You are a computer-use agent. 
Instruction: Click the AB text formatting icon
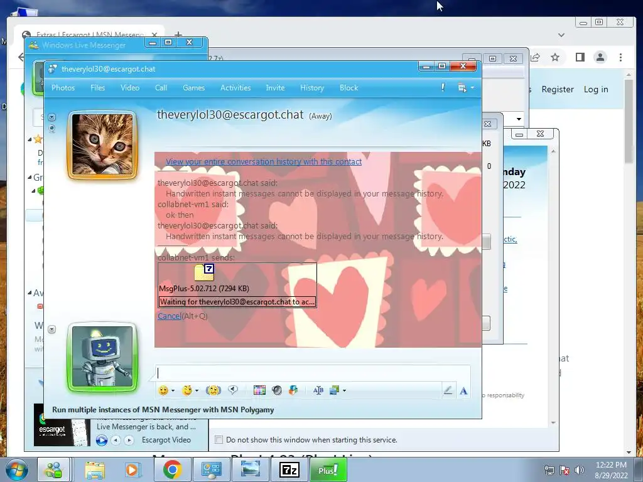318,390
